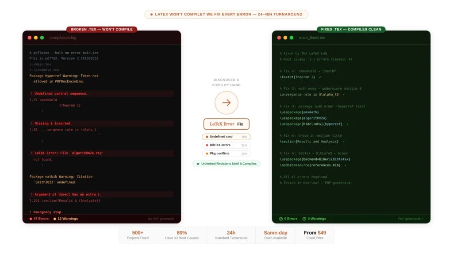Click the 24h Standard Turnaround stat

231,235
